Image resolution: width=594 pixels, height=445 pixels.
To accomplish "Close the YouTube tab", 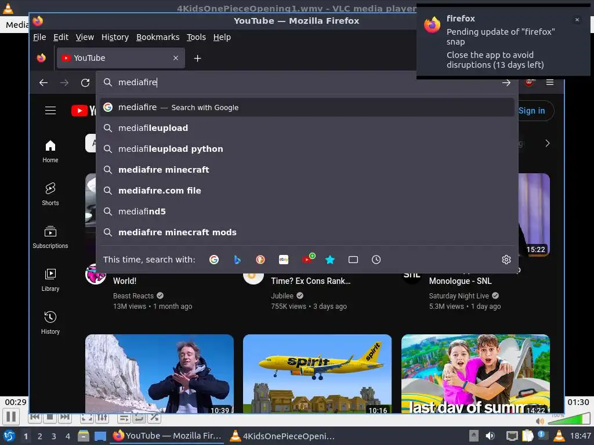I will (176, 58).
